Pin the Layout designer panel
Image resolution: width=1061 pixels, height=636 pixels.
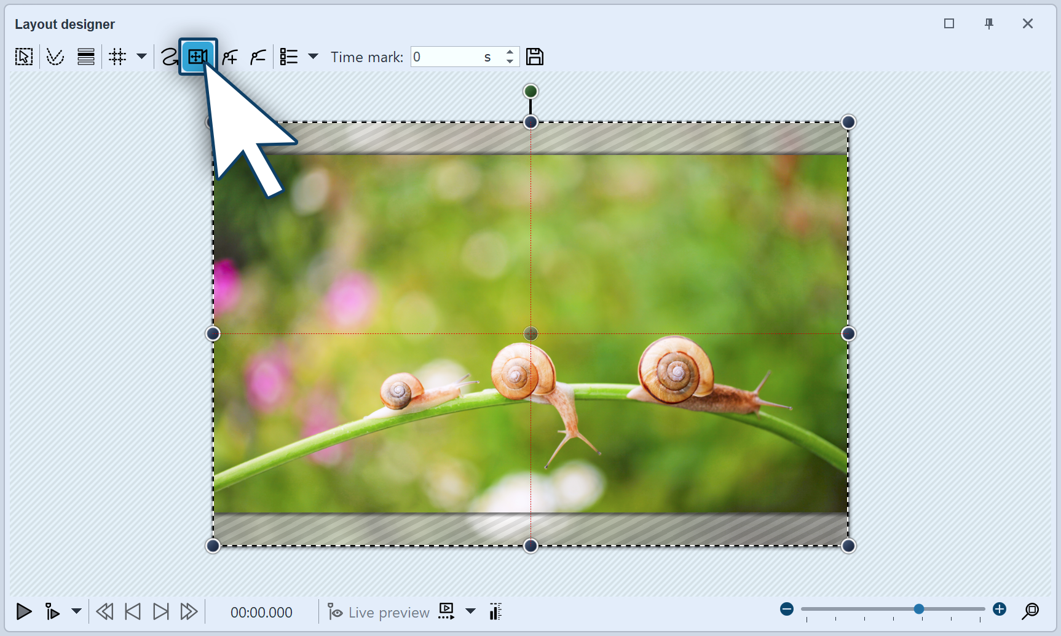(988, 23)
